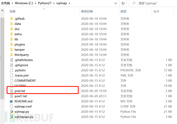Refresh the sqlmap folder view
Viewport: 177px width, 124px height.
(123, 3)
